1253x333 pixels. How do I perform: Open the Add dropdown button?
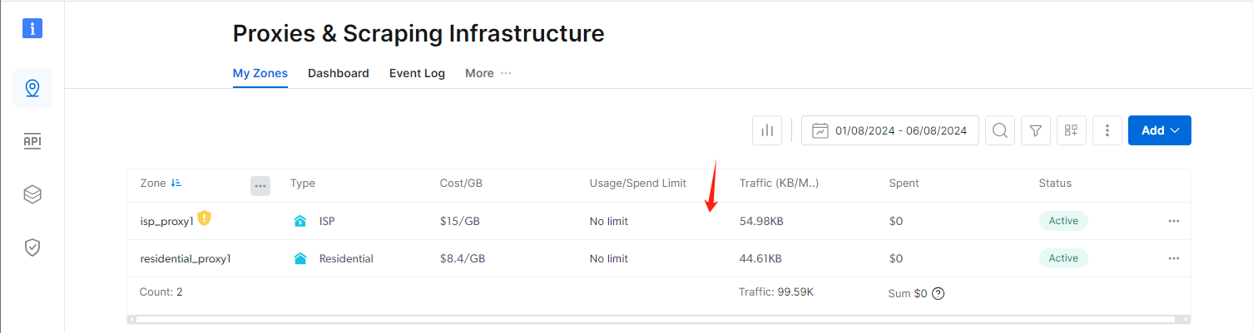coord(1159,130)
